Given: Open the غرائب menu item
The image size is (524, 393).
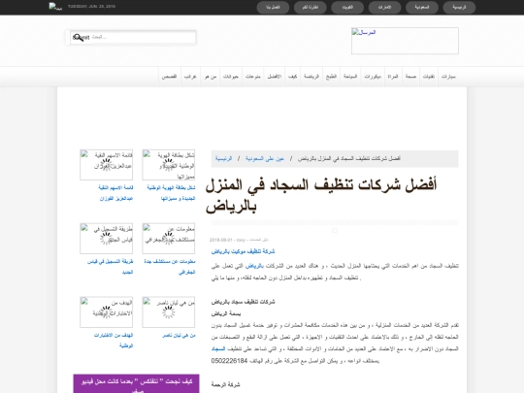Looking at the screenshot, I should coord(190,77).
